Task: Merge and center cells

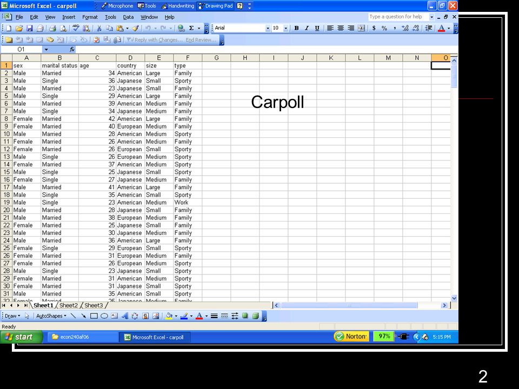Action: 362,29
